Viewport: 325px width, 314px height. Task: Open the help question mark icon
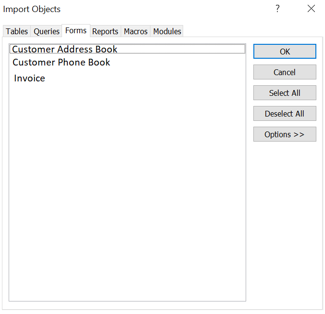[277, 9]
